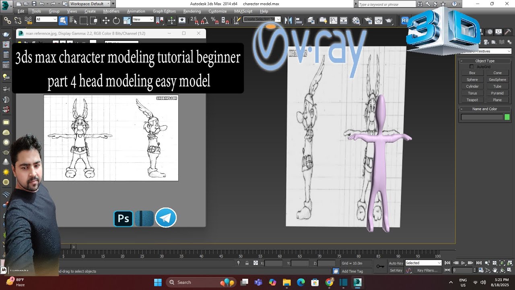Open the Undo history arrow
Image resolution: width=515 pixels, height=290 pixels.
[47, 4]
